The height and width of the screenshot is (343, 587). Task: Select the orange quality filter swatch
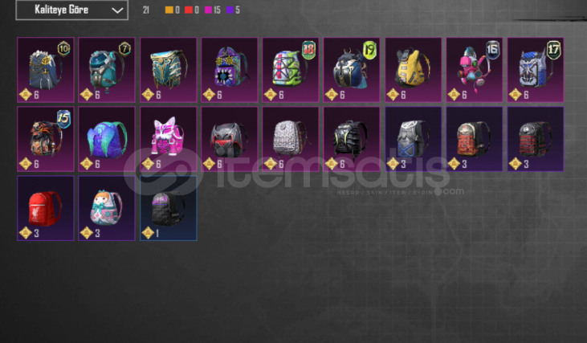pos(169,10)
